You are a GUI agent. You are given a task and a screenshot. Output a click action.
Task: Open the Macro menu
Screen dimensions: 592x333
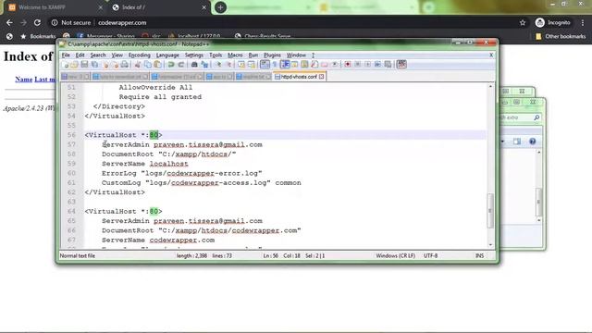235,55
